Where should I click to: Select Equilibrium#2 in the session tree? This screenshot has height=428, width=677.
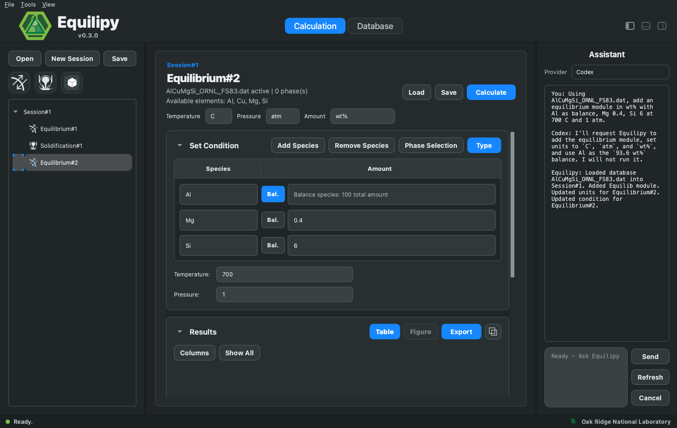point(78,162)
